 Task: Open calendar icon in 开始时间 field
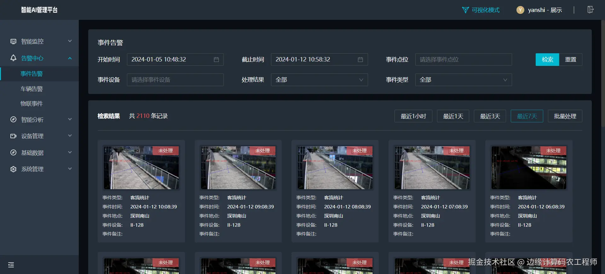216,60
